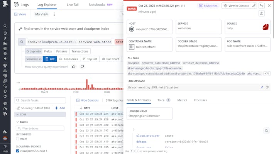Click the View in Context button
The height and width of the screenshot is (154, 274).
[236, 6]
